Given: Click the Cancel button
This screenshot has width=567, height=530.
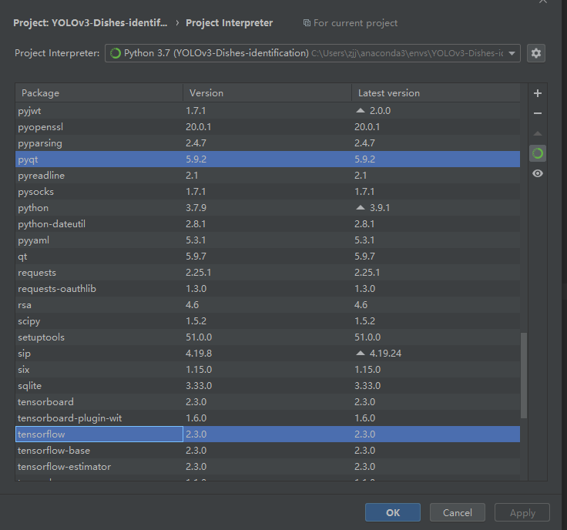Looking at the screenshot, I should click(457, 512).
